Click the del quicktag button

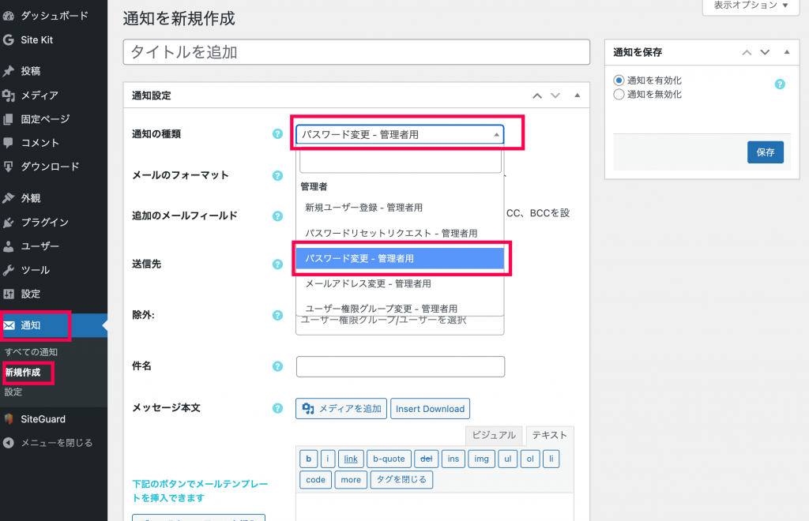click(426, 459)
